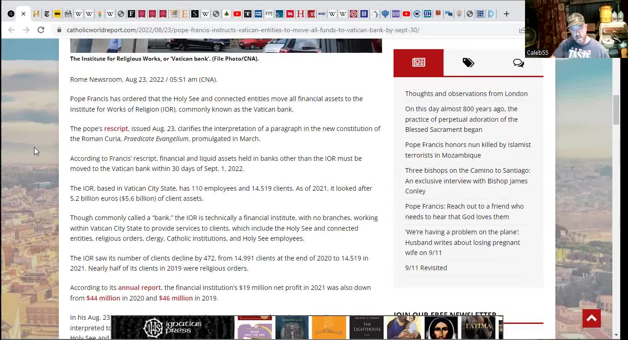Select the Christ icon face book cover
628x340 pixels.
click(441, 328)
